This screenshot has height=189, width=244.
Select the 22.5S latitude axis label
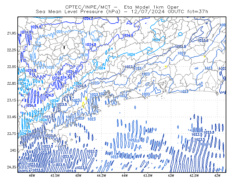[11, 67]
